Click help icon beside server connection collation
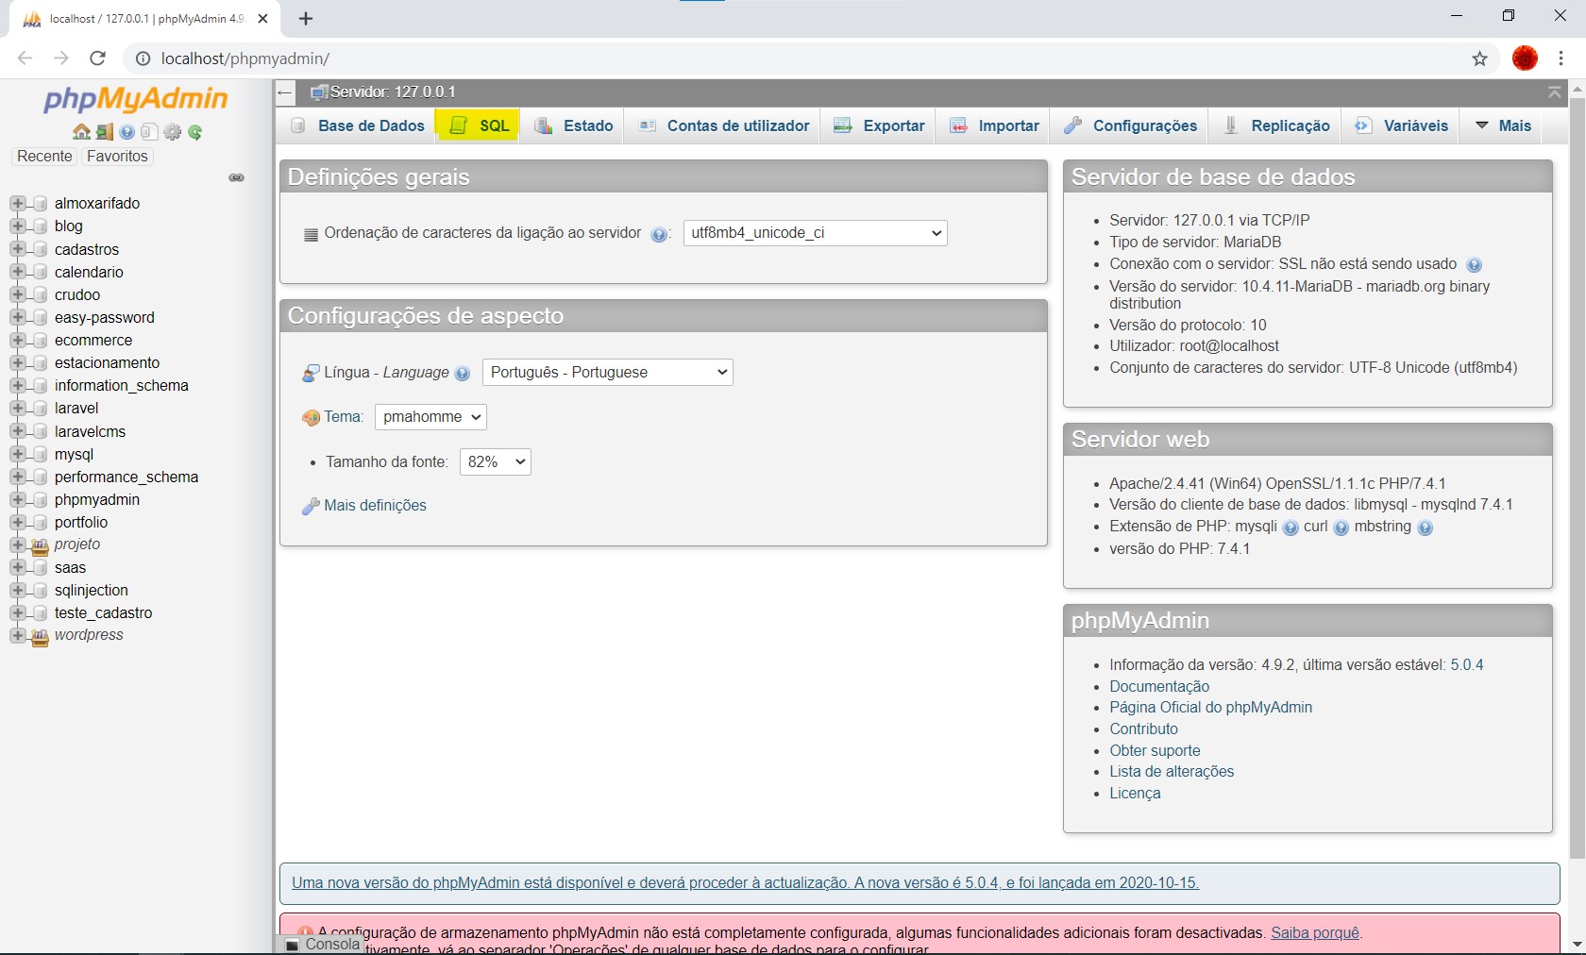Image resolution: width=1586 pixels, height=955 pixels. [x=659, y=235]
